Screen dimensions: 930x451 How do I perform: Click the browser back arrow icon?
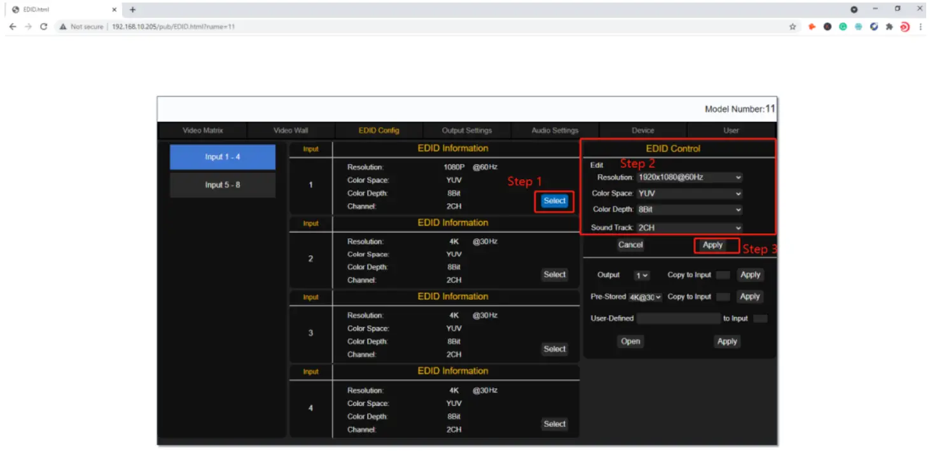click(13, 27)
